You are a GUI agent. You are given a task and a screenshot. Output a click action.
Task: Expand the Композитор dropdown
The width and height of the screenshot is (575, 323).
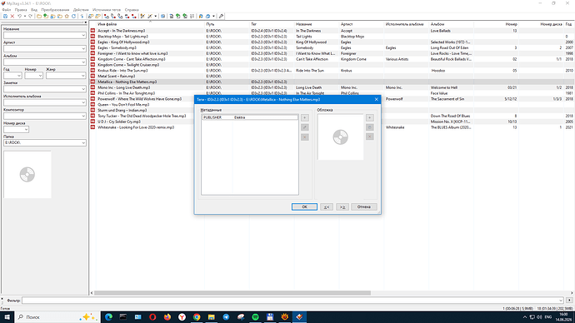point(83,116)
